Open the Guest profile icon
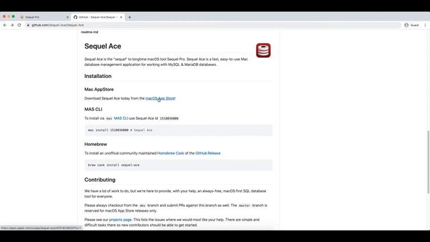 coord(406,25)
